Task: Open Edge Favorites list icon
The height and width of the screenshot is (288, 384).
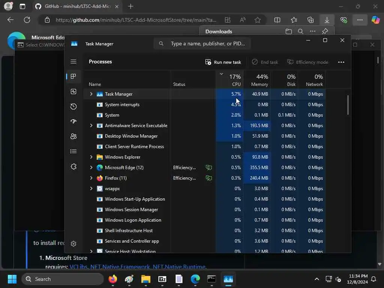Action: [x=294, y=20]
